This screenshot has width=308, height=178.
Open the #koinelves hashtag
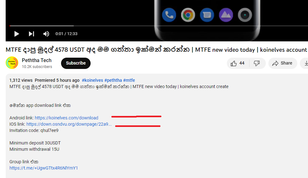[x=92, y=80]
